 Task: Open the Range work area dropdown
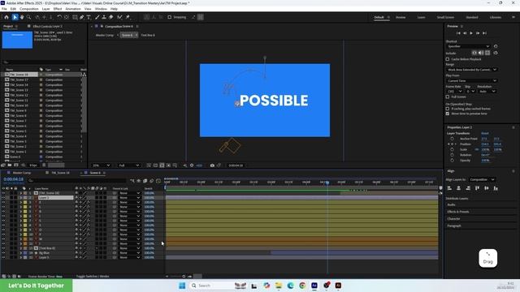(x=471, y=70)
